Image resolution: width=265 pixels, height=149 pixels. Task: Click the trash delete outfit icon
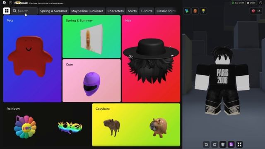tap(223, 144)
